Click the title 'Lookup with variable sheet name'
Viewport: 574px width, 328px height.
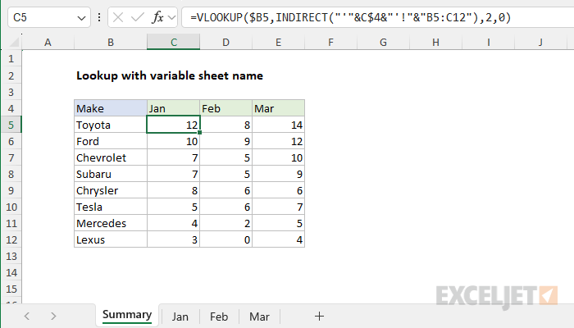170,75
